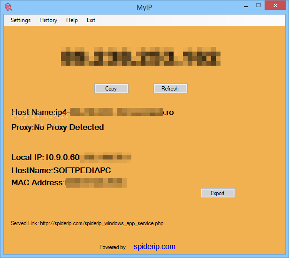Click the 'HostName:SOFTPEDIAPC' text

click(61, 170)
